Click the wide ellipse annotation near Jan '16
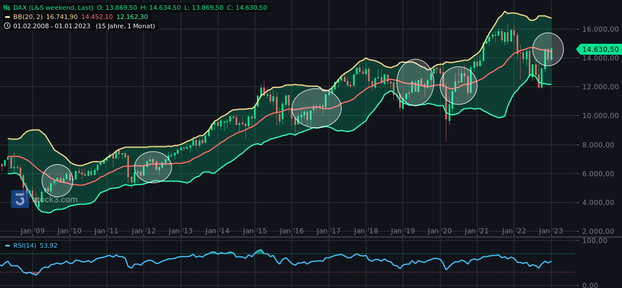Screen dimensions: 622x288 pyautogui.click(x=316, y=108)
